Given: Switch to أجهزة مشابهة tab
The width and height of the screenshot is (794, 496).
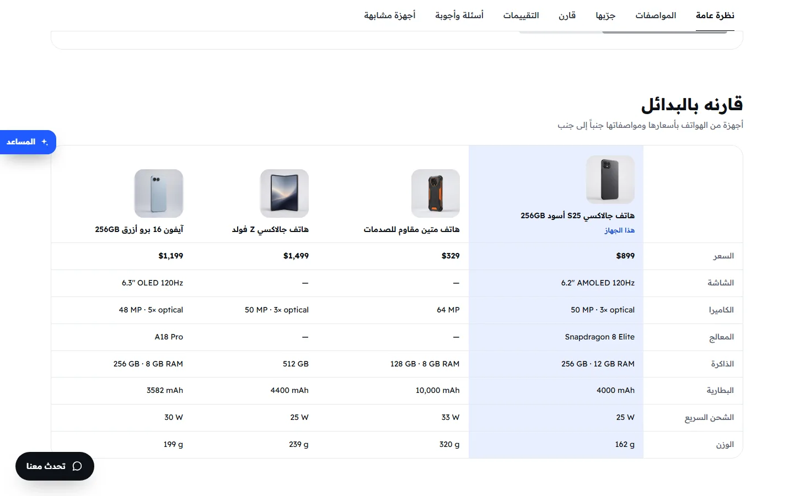Looking at the screenshot, I should (390, 15).
